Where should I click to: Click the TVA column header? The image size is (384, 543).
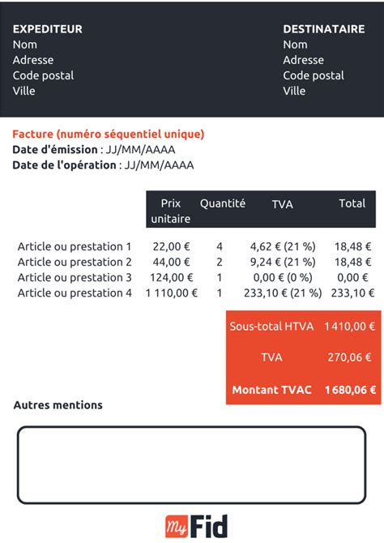click(x=282, y=204)
